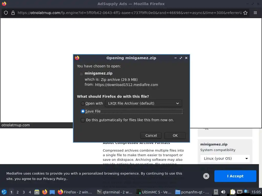Click the network status tray icon

(x=239, y=192)
